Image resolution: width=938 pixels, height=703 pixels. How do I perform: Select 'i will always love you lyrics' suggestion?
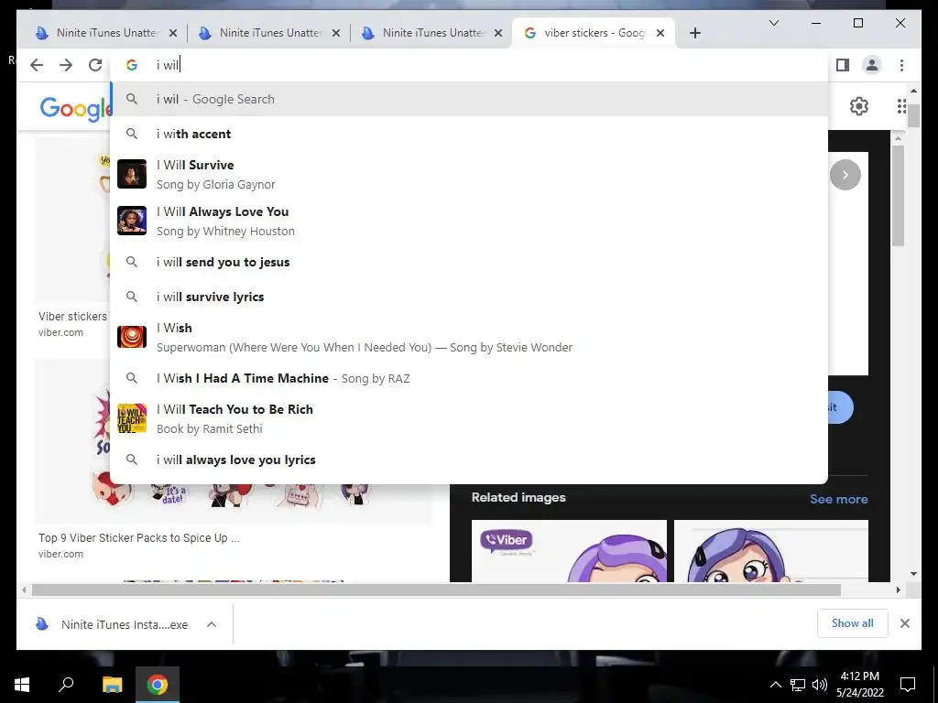[x=469, y=460]
